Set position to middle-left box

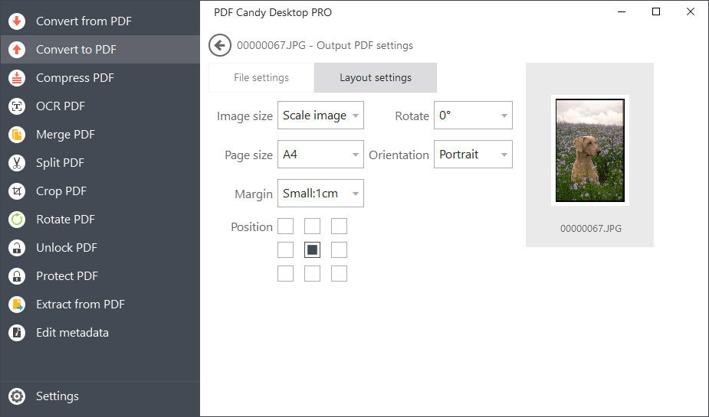pos(285,249)
